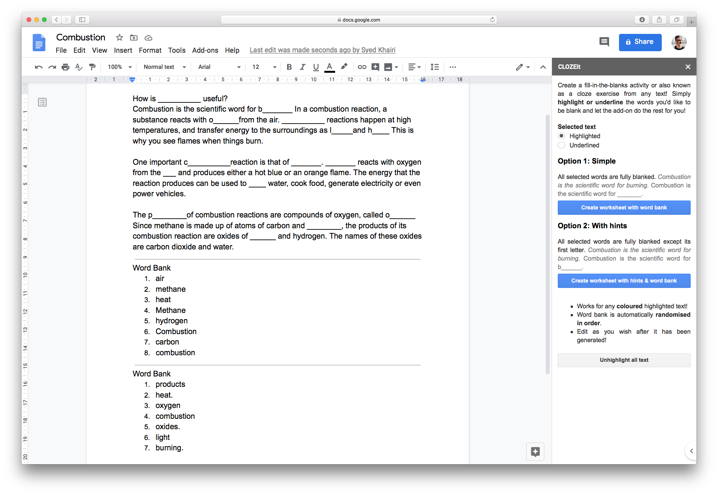This screenshot has width=718, height=495.
Task: Open the comment history
Action: point(604,42)
